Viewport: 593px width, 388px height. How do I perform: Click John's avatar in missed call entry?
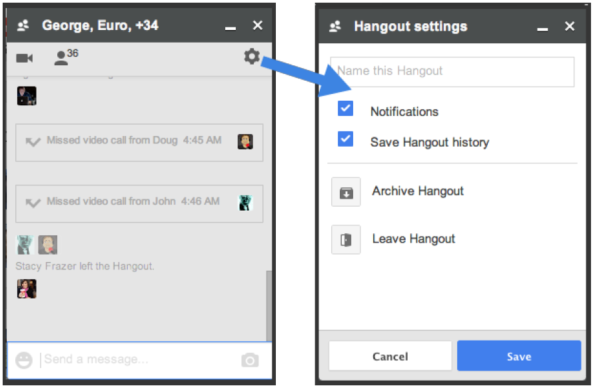pos(245,203)
